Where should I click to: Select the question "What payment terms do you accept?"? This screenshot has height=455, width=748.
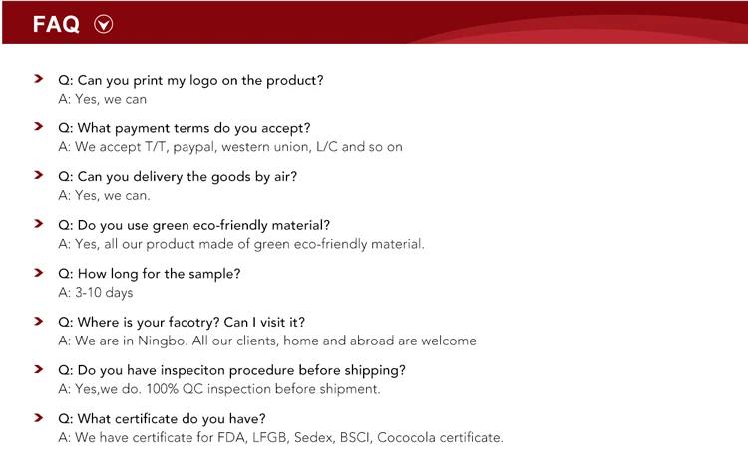point(185,128)
